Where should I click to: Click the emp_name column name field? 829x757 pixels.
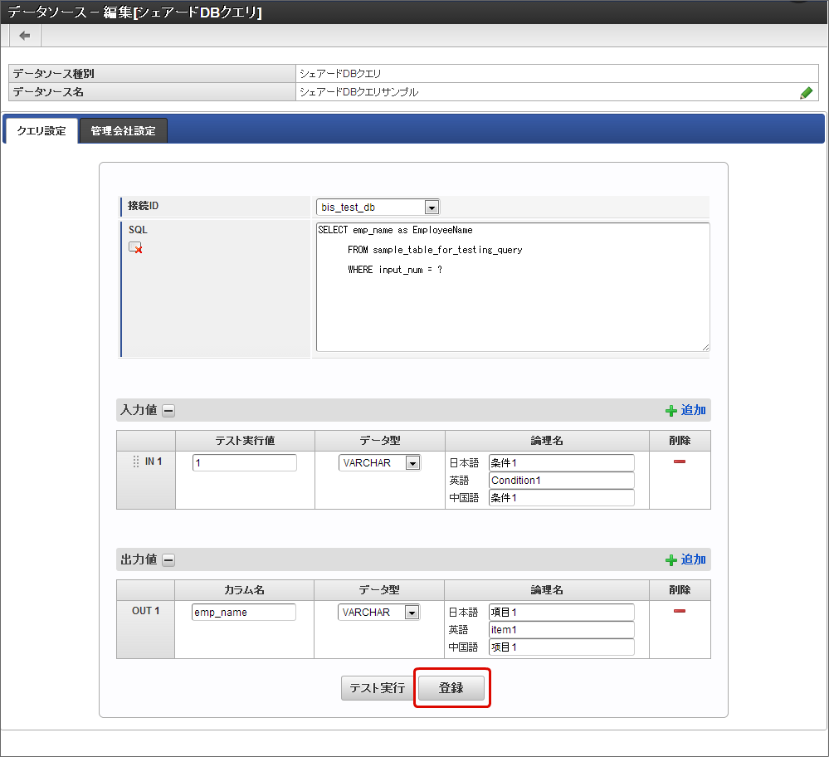coord(244,613)
